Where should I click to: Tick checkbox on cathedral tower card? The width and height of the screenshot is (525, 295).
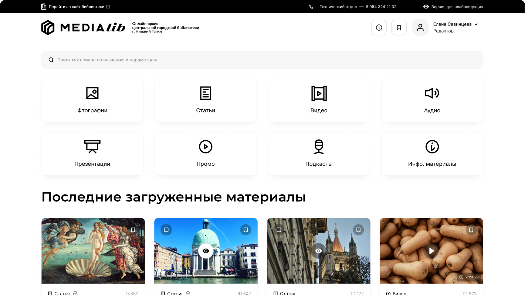point(279,230)
